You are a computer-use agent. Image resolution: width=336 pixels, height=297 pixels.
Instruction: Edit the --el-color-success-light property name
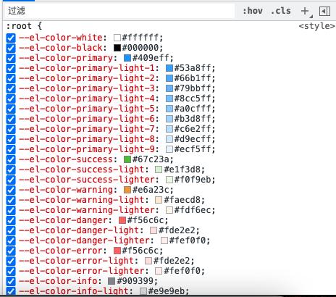tap(81, 170)
